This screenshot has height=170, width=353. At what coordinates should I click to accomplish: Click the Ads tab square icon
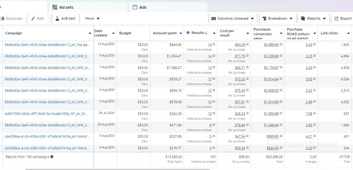[x=135, y=7]
